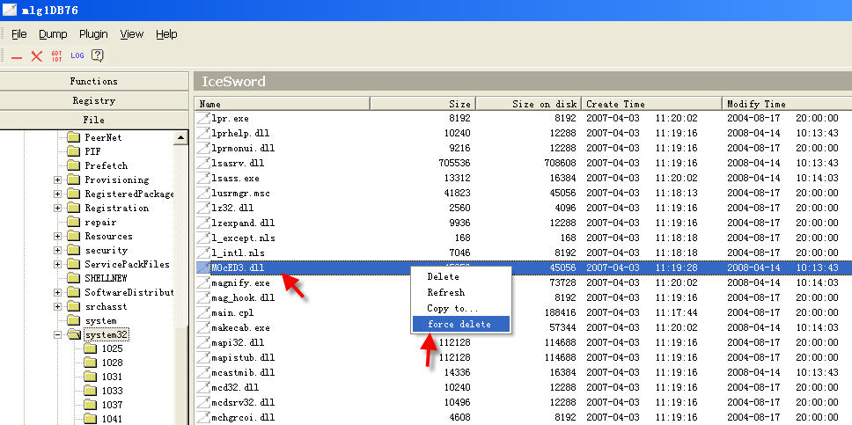The width and height of the screenshot is (852, 425).
Task: Collapse the system32 folder tree node
Action: 58,335
